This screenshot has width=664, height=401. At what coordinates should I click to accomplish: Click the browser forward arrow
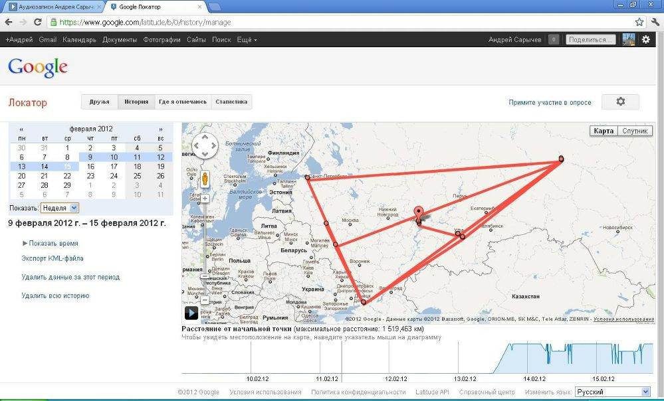point(23,22)
